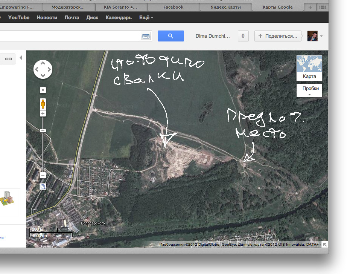Image resolution: width=347 pixels, height=274 pixels.
Task: Collapse the left side panel
Action: coord(21,58)
